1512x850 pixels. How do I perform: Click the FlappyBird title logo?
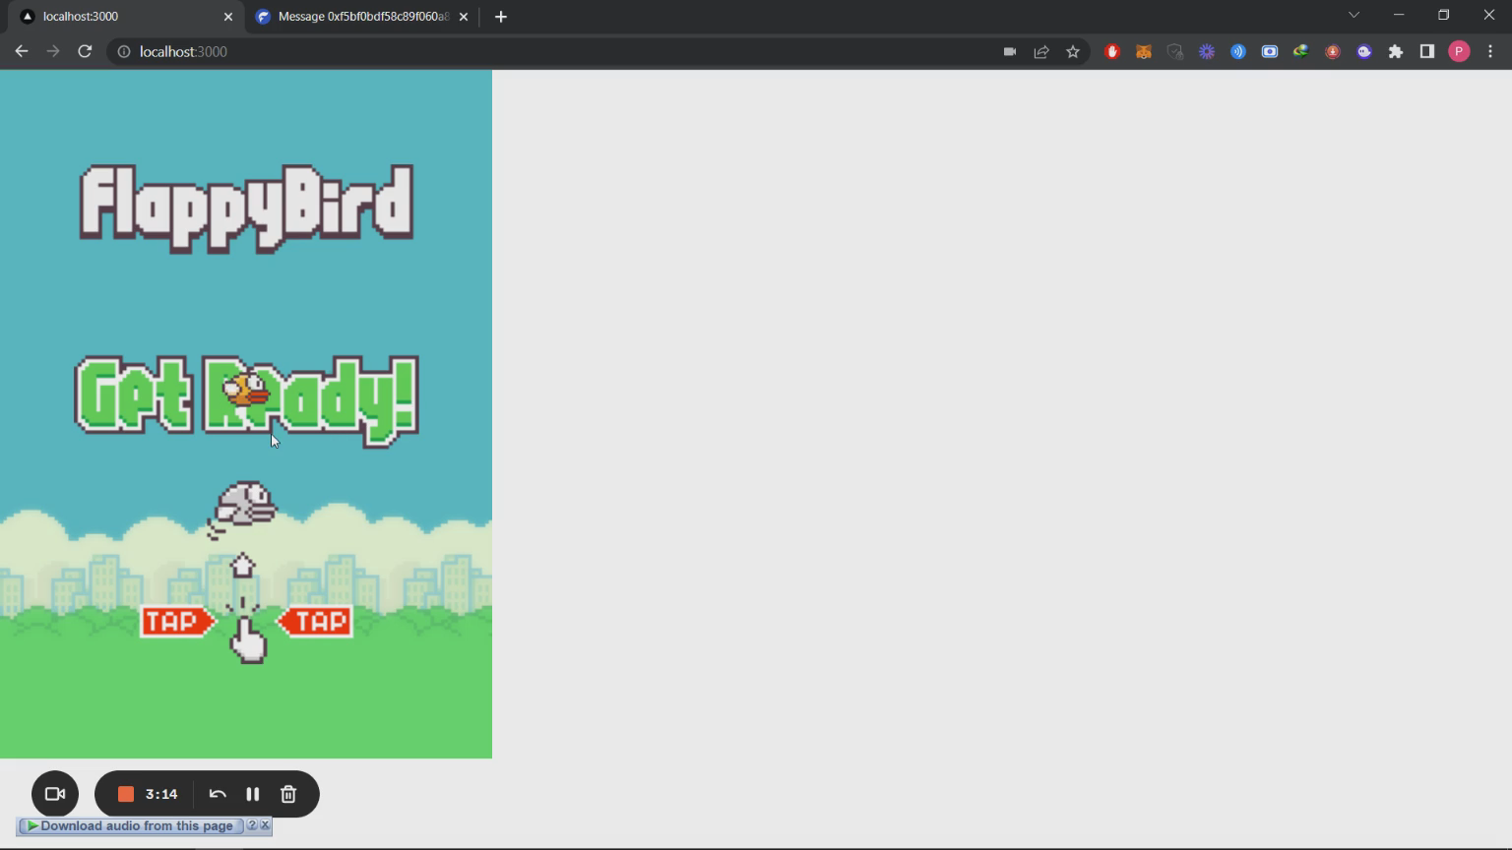point(246,209)
